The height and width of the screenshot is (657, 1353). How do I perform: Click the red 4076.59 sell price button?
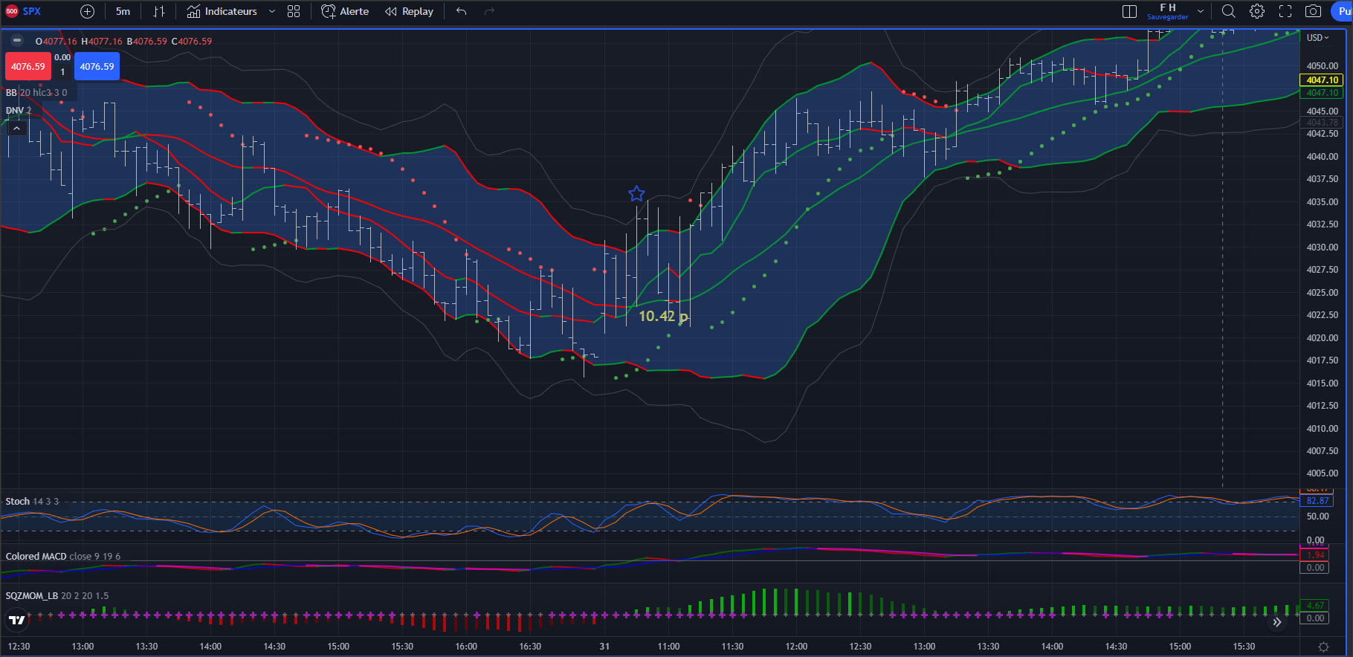coord(28,67)
